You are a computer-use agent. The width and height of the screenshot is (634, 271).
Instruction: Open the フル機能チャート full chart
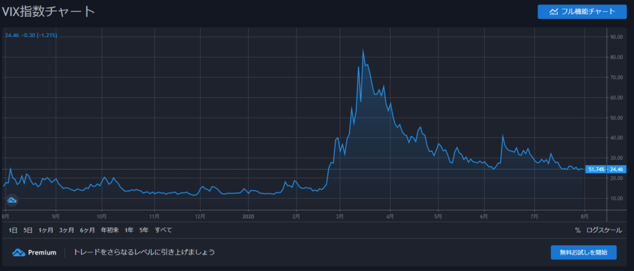[x=578, y=12]
